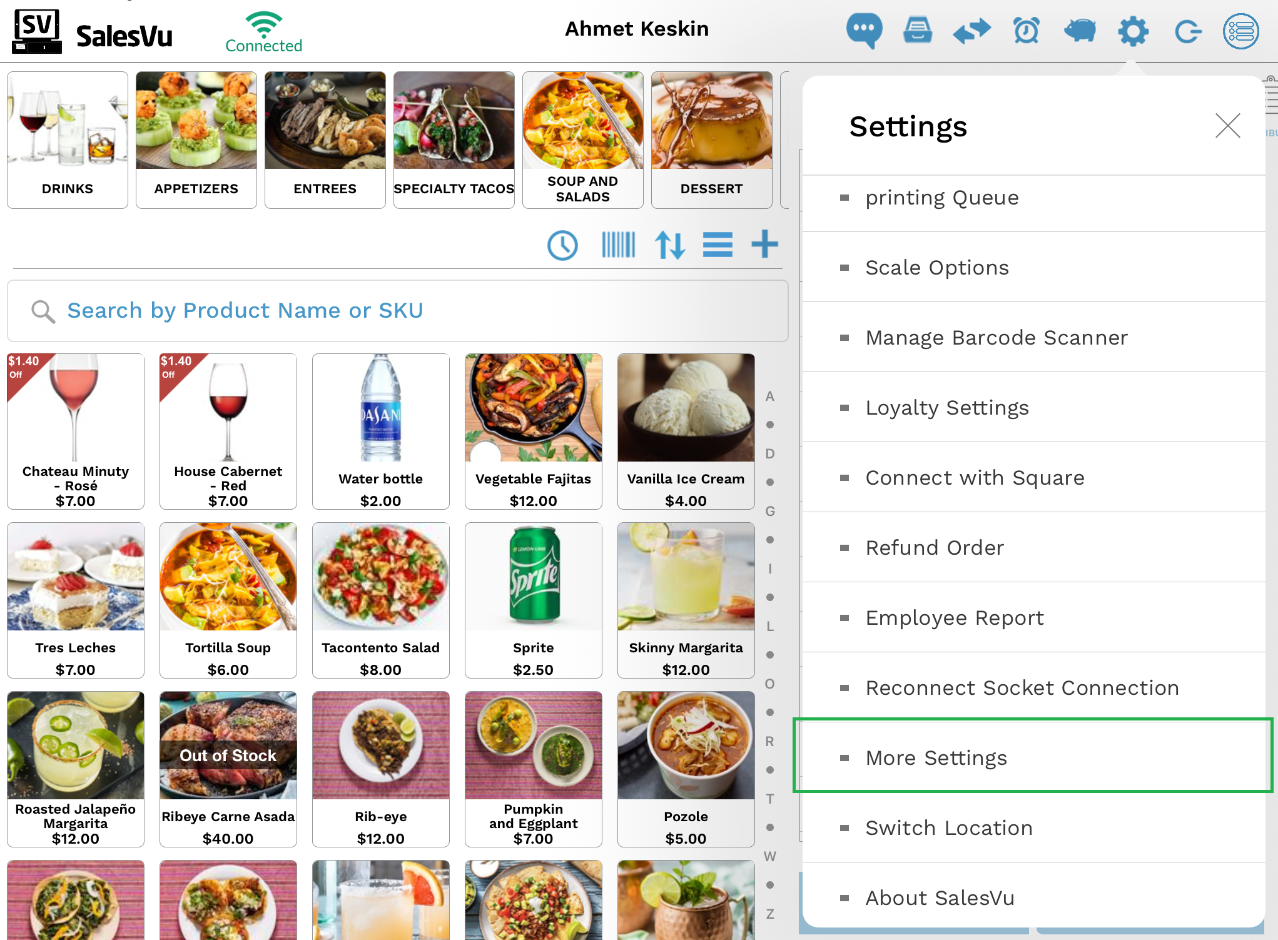Image resolution: width=1278 pixels, height=940 pixels.
Task: Choose Switch Location in settings
Action: point(948,827)
